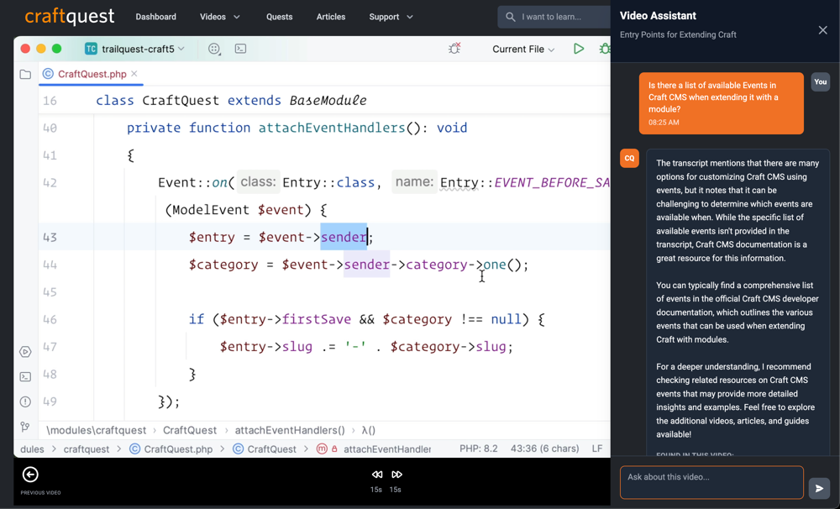
Task: Select the CraftQuest.php editor tab
Action: [92, 74]
